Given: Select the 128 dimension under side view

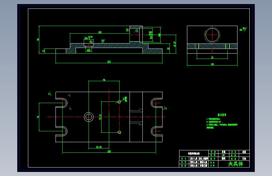Looking at the screenshot, I should click(212, 64).
